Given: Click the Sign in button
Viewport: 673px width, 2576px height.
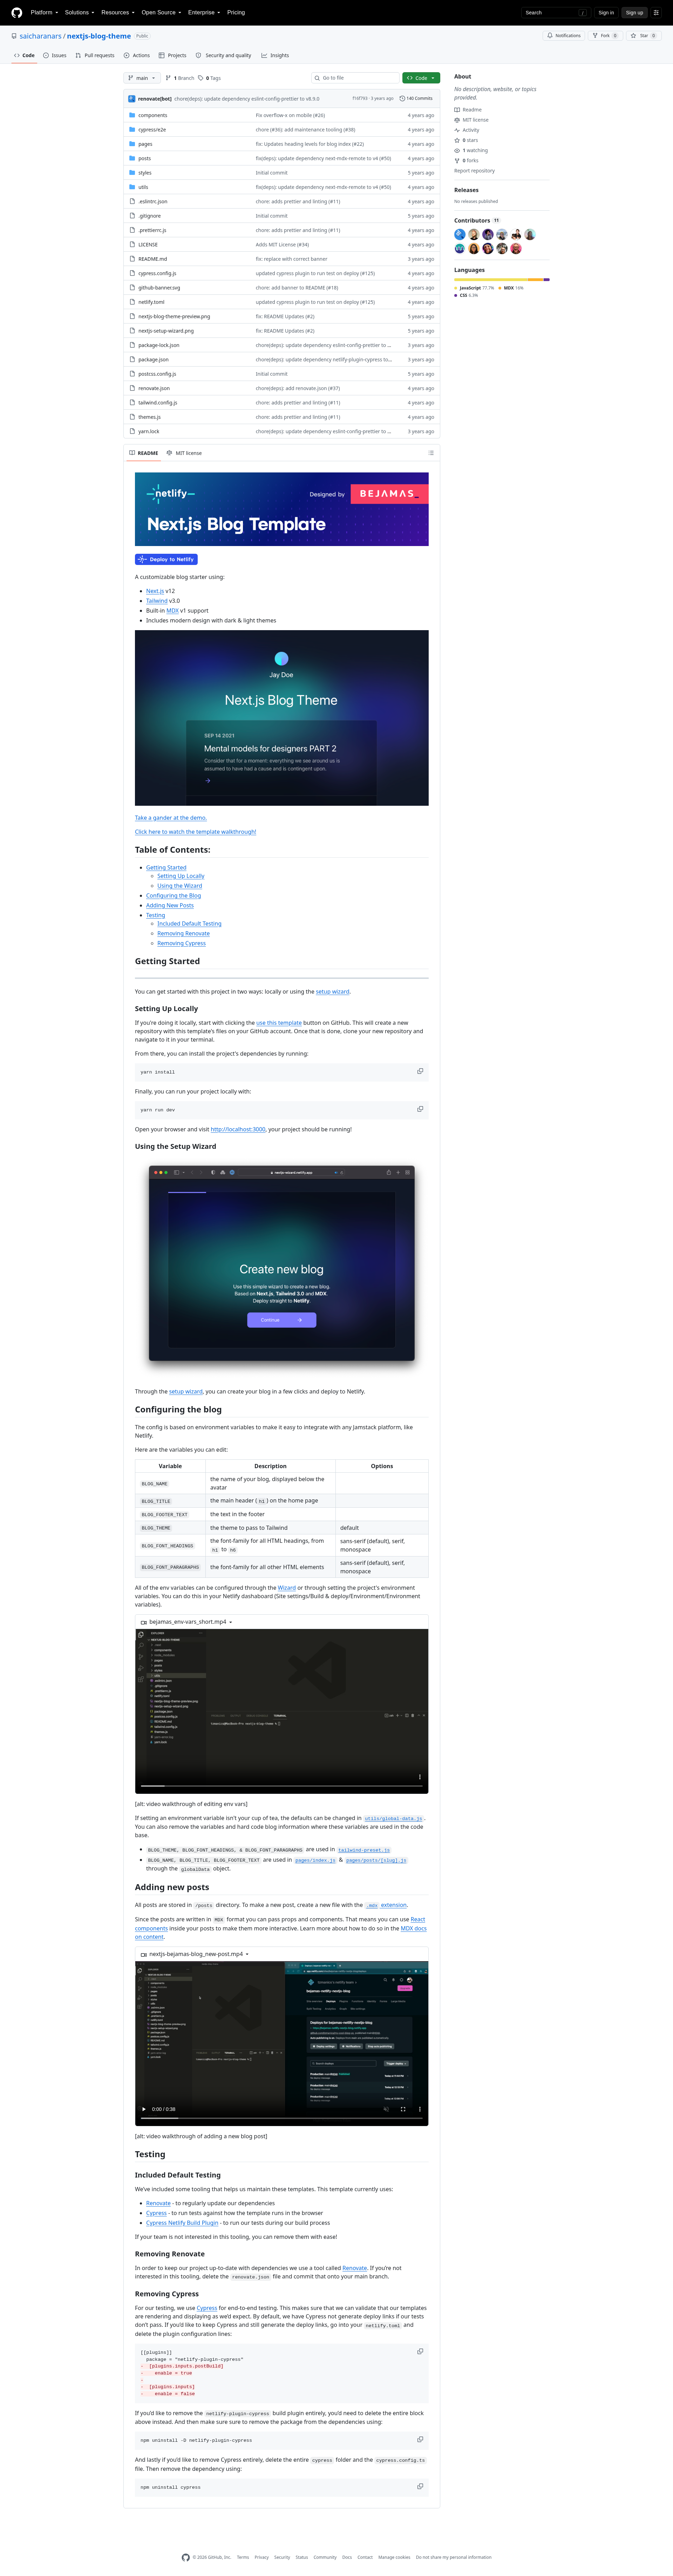Looking at the screenshot, I should click(606, 13).
